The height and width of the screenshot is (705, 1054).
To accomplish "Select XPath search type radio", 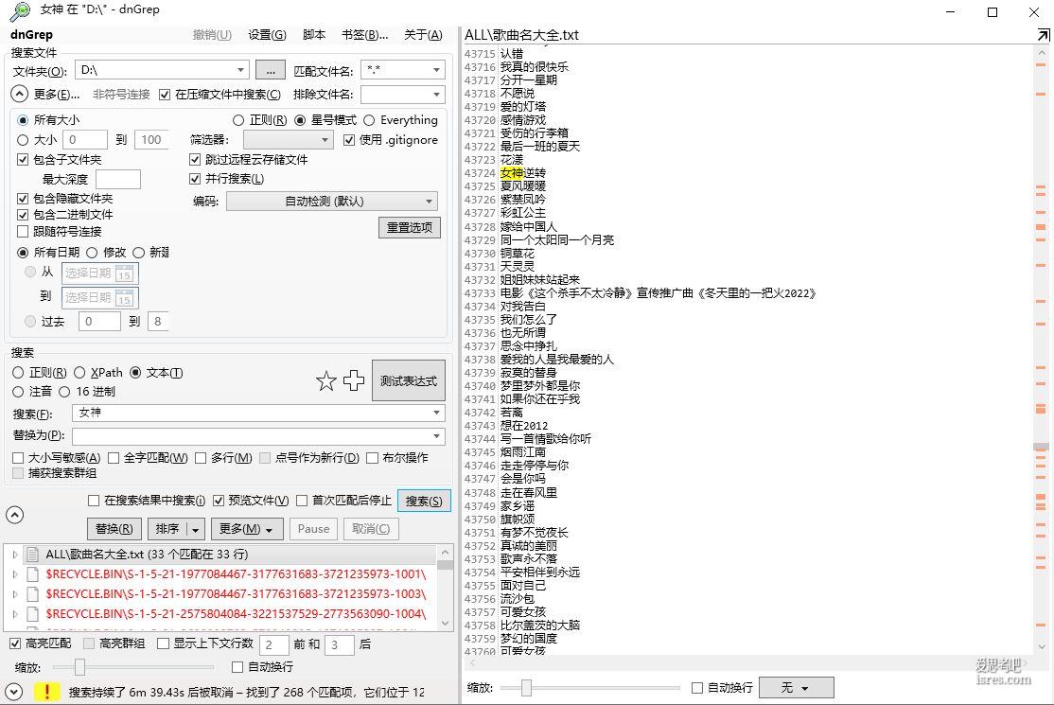I will (79, 372).
